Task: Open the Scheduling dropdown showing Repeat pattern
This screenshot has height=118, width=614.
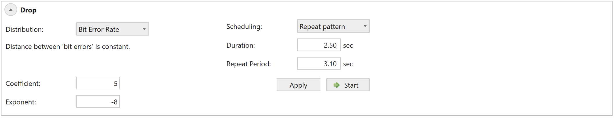Action: 333,26
